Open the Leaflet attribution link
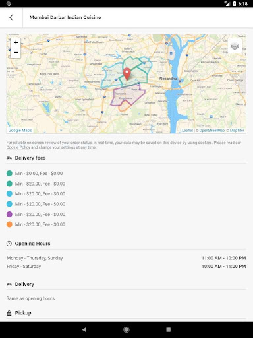 (x=187, y=131)
